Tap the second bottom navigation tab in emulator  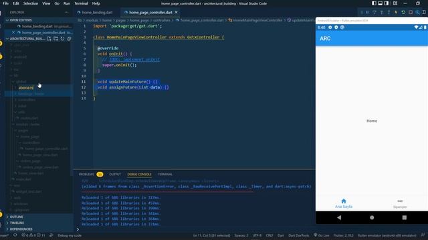(x=400, y=203)
